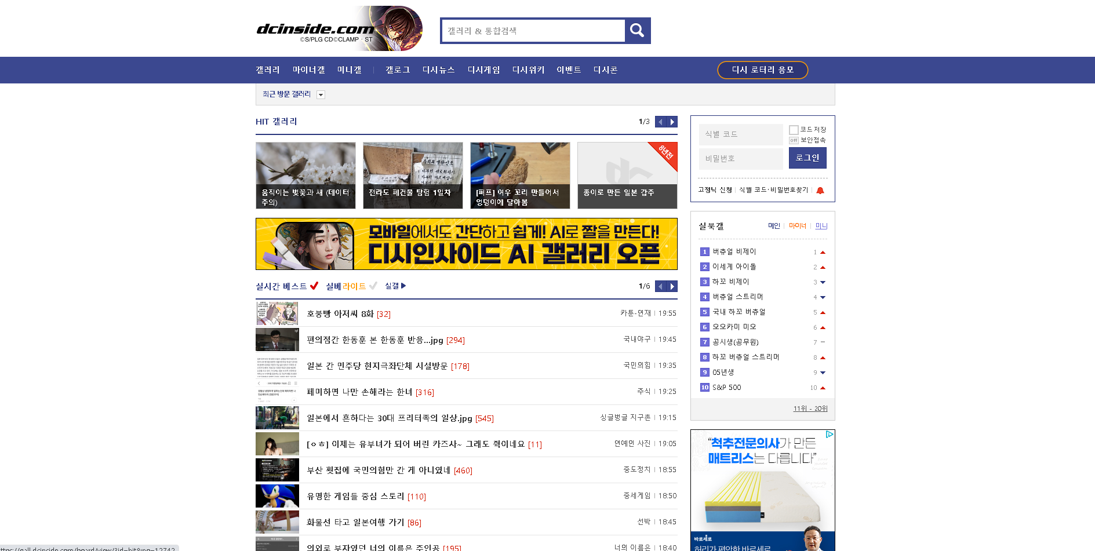Open the 마이너갤 menu in the navigation bar
The image size is (1095, 551).
click(x=308, y=70)
